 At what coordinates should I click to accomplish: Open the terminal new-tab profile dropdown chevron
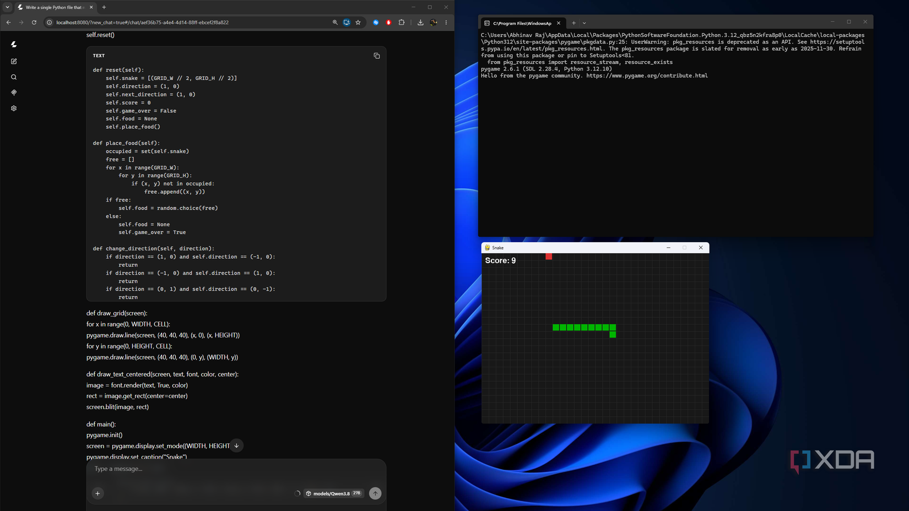[x=584, y=23]
